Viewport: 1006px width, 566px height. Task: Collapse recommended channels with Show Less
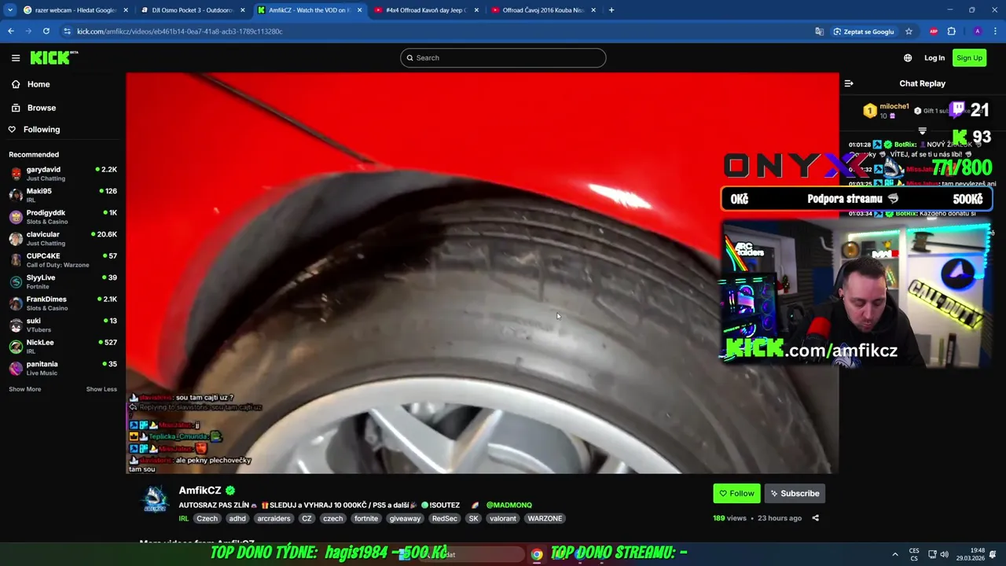tap(101, 389)
